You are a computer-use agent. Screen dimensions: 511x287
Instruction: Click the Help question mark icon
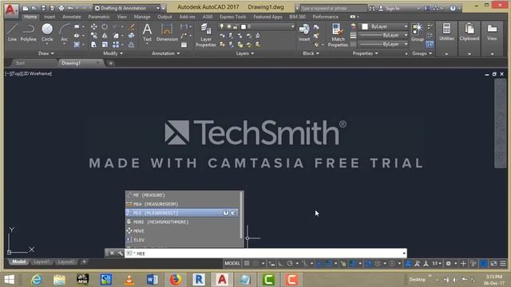453,8
